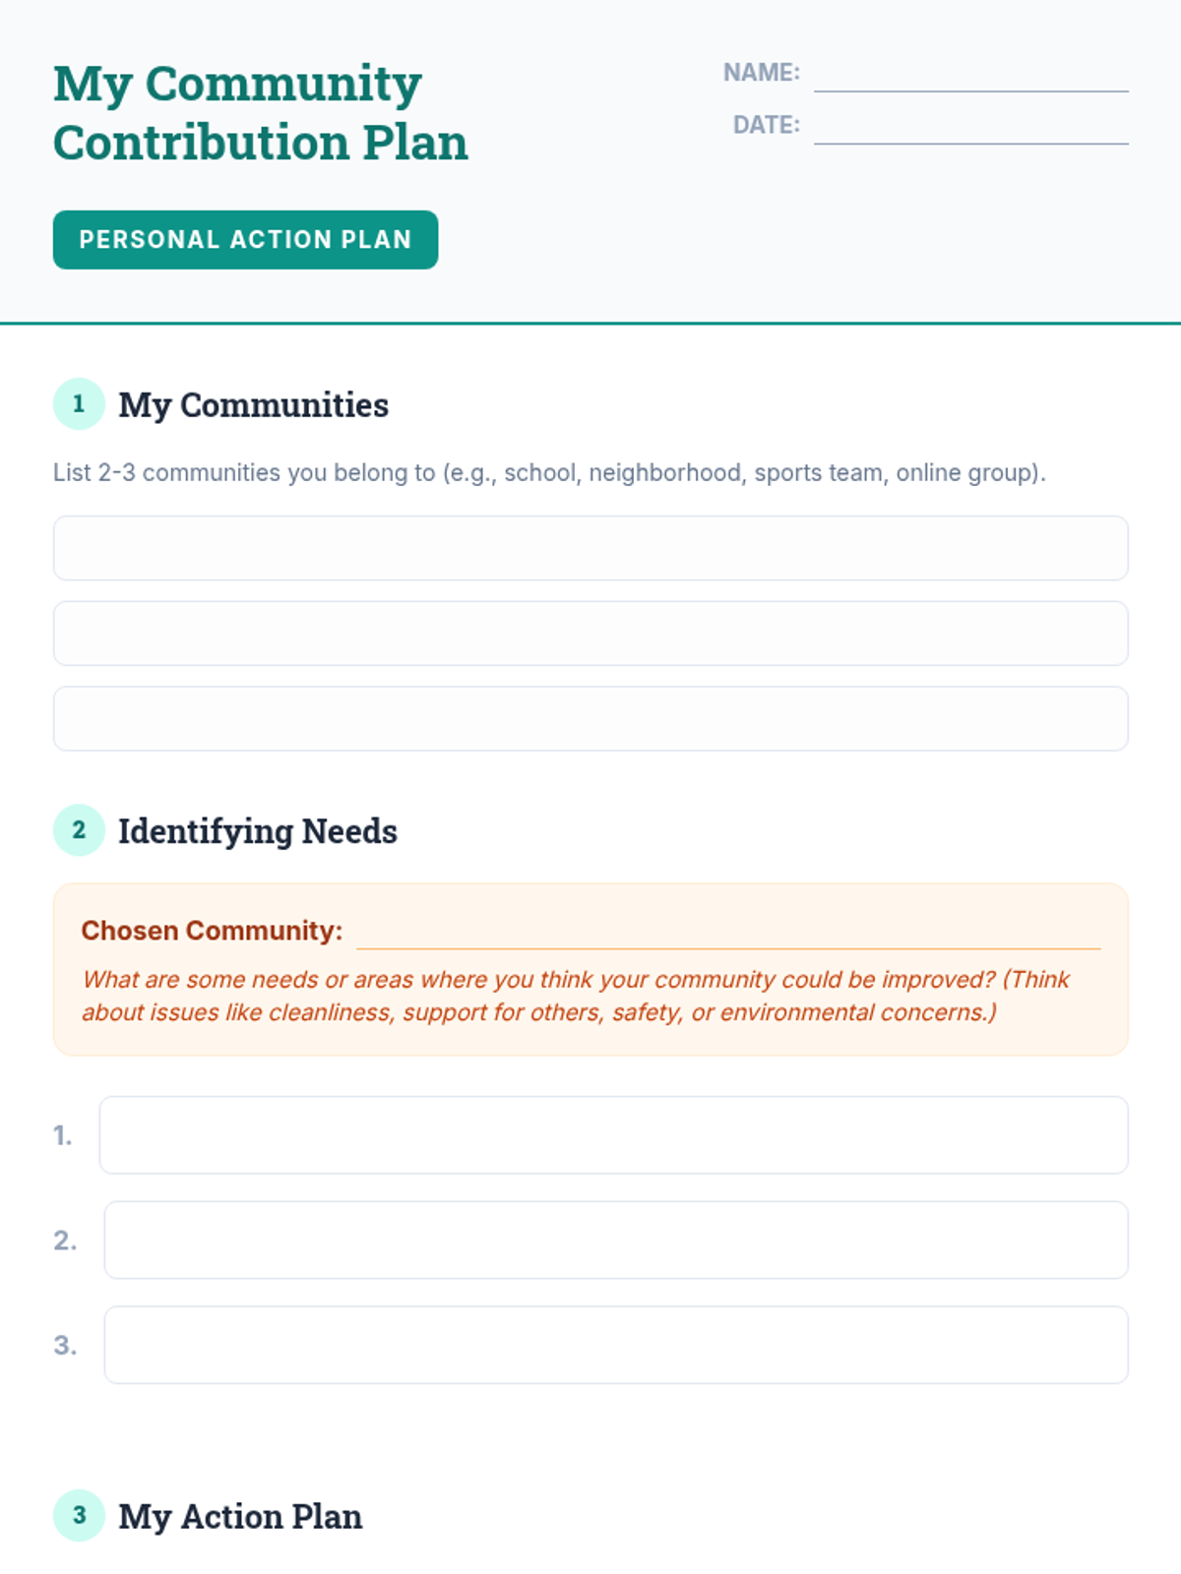Screen dimensions: 1181x1574
Task: Click the second community entry box
Action: pyautogui.click(x=590, y=634)
